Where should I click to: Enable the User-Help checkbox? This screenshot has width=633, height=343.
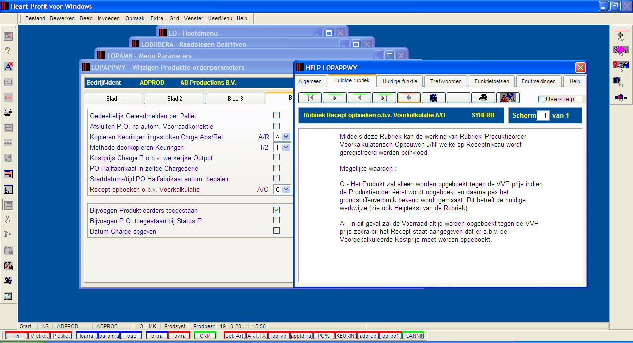click(541, 99)
